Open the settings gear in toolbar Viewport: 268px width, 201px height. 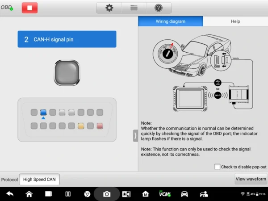(109, 8)
